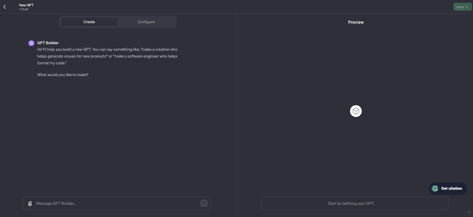Screen dimensions: 473x217
Task: Click the cube icon in Preview pane
Action: pos(356,111)
